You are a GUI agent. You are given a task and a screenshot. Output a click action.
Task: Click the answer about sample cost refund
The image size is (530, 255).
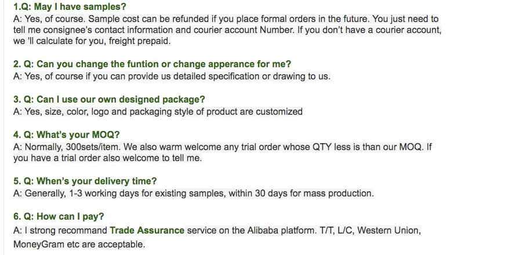click(x=227, y=30)
